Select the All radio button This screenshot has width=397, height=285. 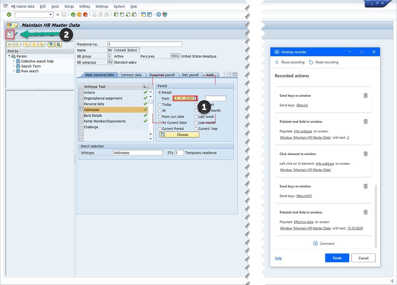(x=160, y=111)
